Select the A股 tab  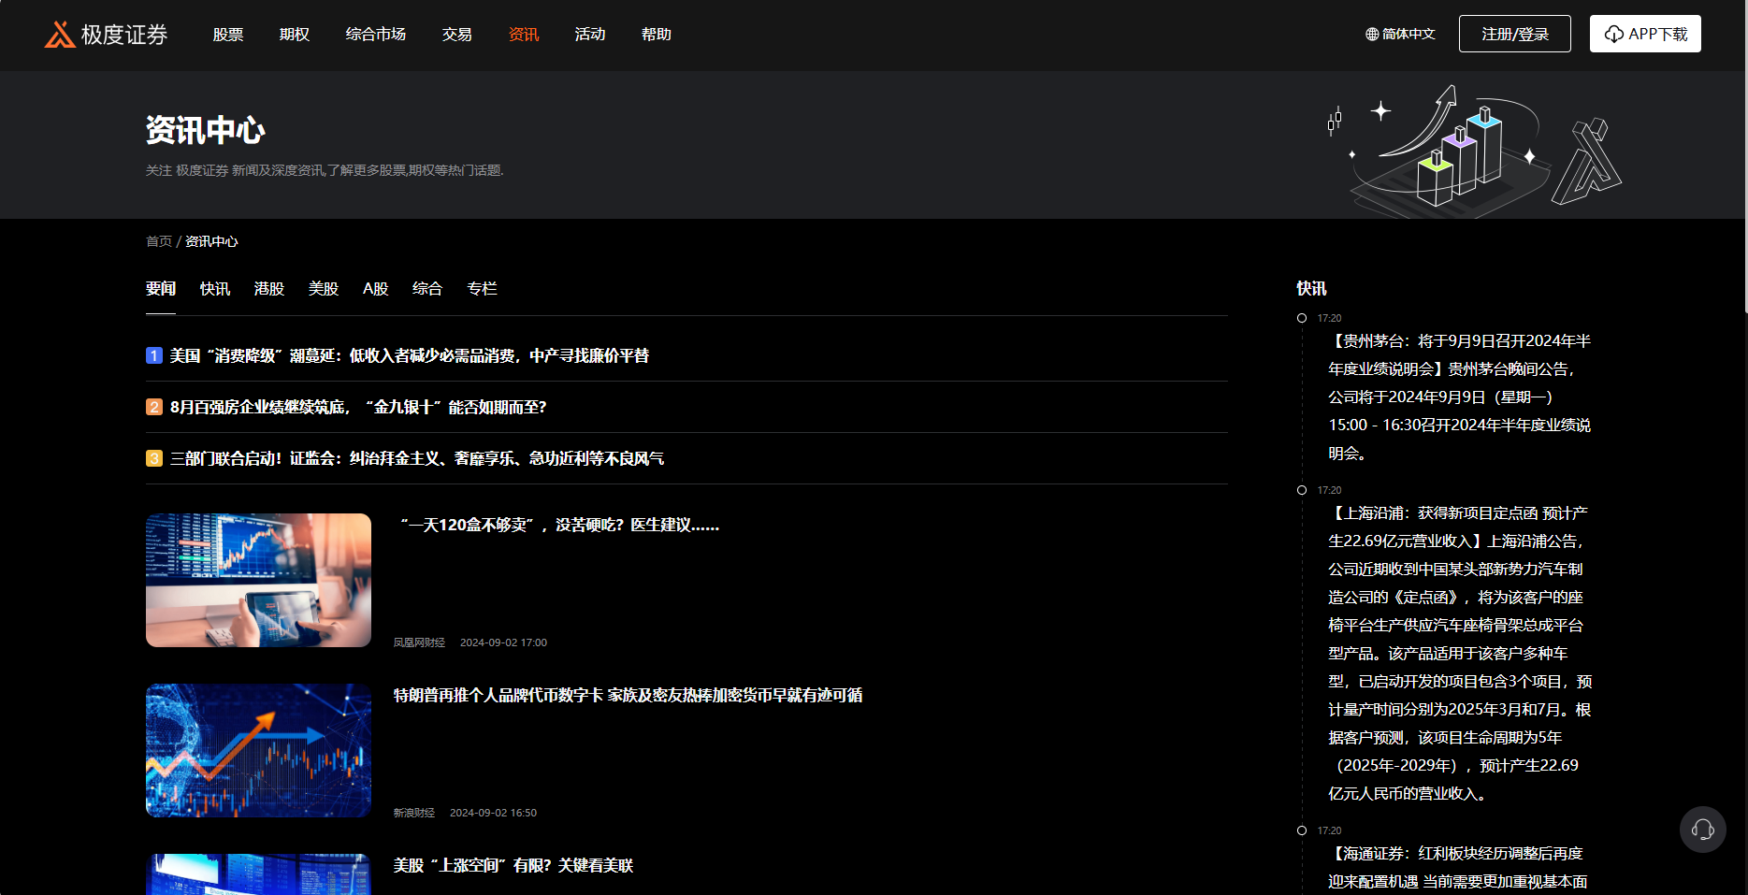click(374, 289)
